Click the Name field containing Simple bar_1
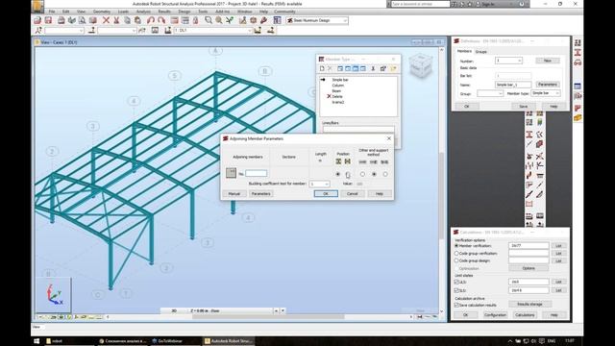Screen dimensions: 615x346 coord(513,85)
